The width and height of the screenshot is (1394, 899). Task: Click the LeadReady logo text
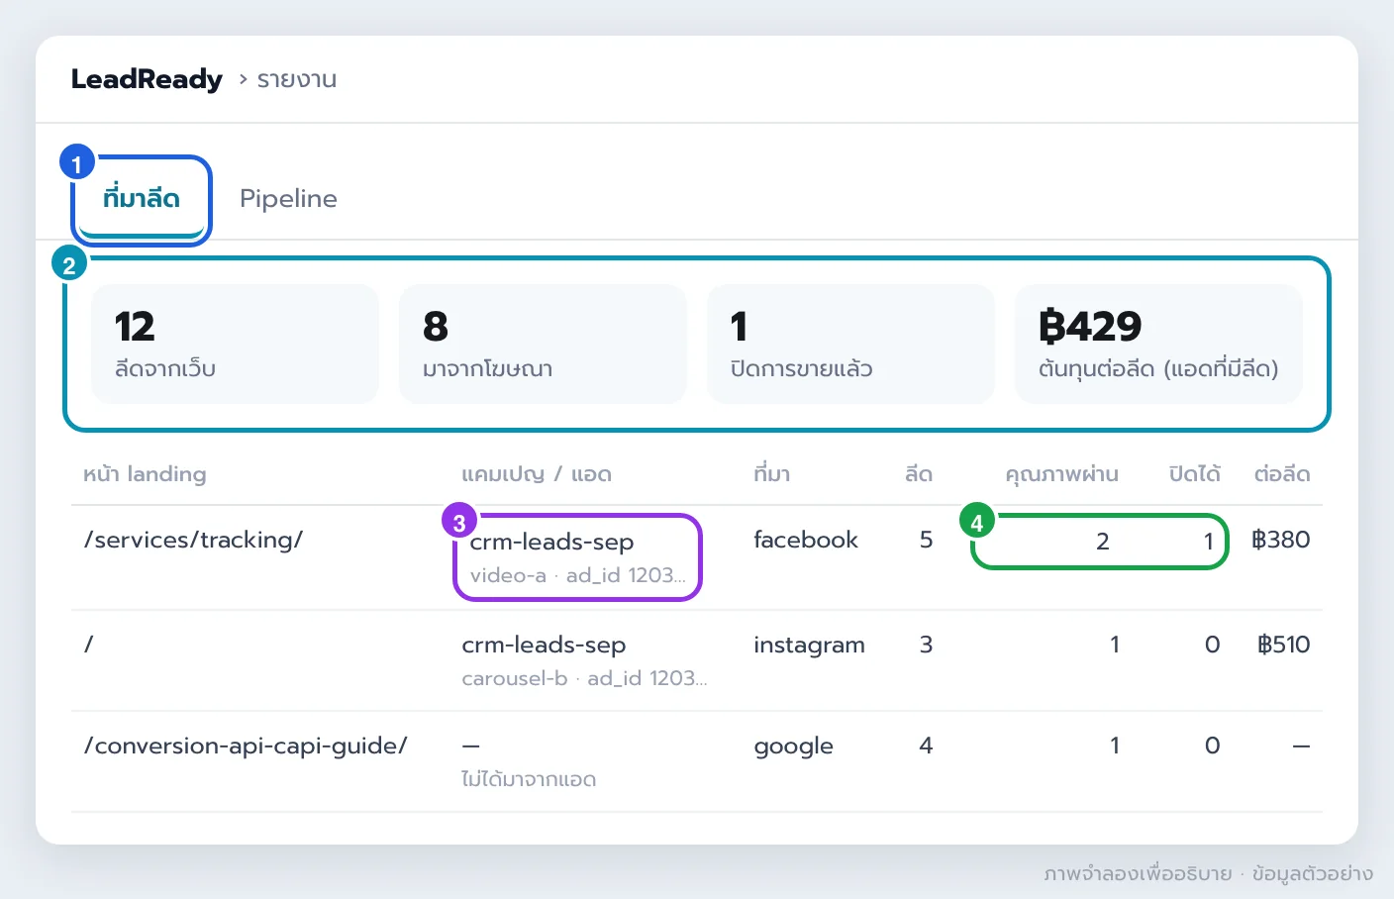coord(147,79)
